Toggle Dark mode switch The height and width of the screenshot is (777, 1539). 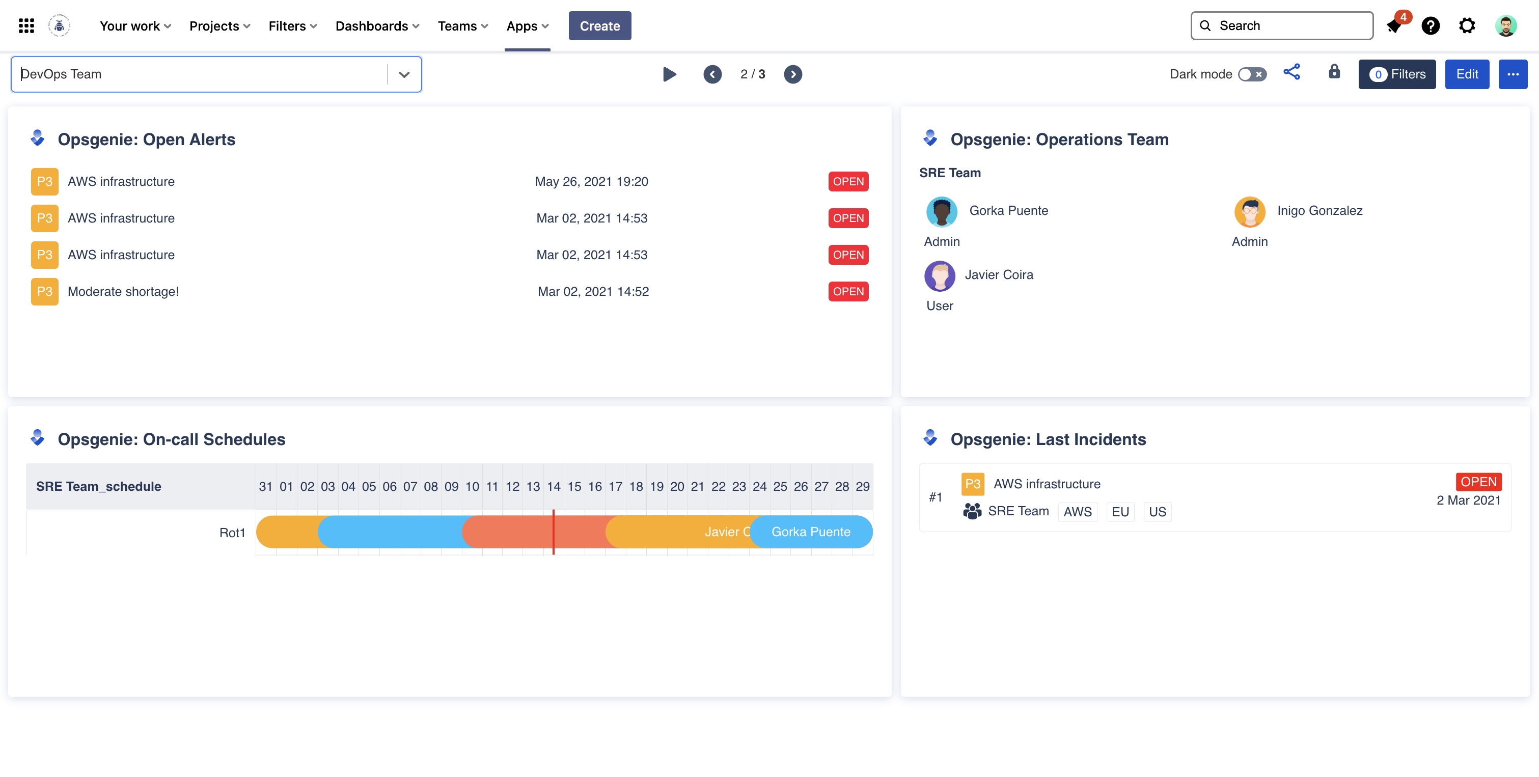[x=1252, y=74]
